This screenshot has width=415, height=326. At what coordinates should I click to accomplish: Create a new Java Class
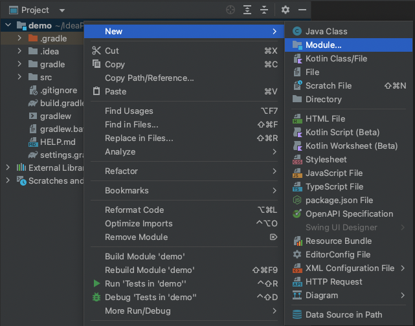click(348, 32)
